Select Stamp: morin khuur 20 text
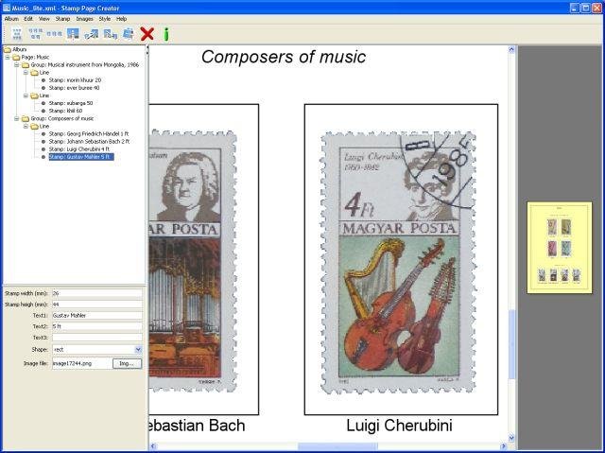605x453 pixels. pos(75,80)
